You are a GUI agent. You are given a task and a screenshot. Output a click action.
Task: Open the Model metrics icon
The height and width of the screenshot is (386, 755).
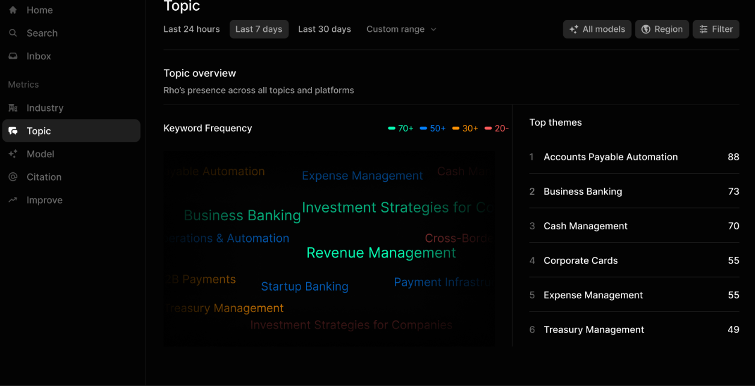(13, 154)
